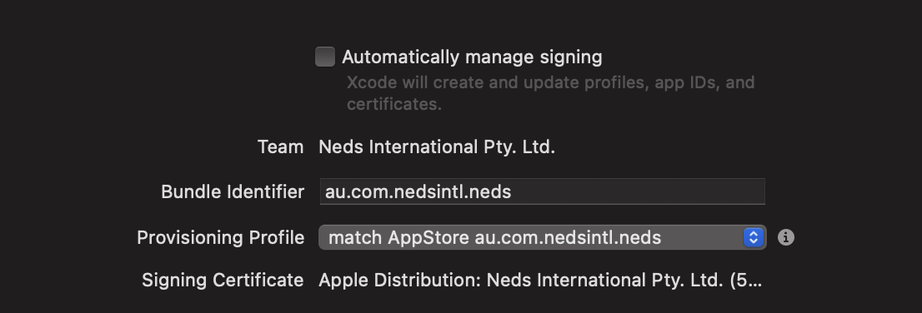Open the Provisioning Profile popup menu

click(542, 237)
